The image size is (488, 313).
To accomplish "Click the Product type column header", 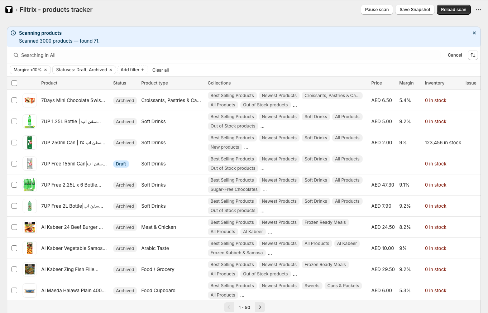I will pos(154,83).
